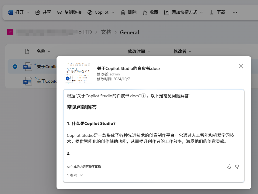Click the 修改时间: 2024/10/7 text

pyautogui.click(x=113, y=79)
